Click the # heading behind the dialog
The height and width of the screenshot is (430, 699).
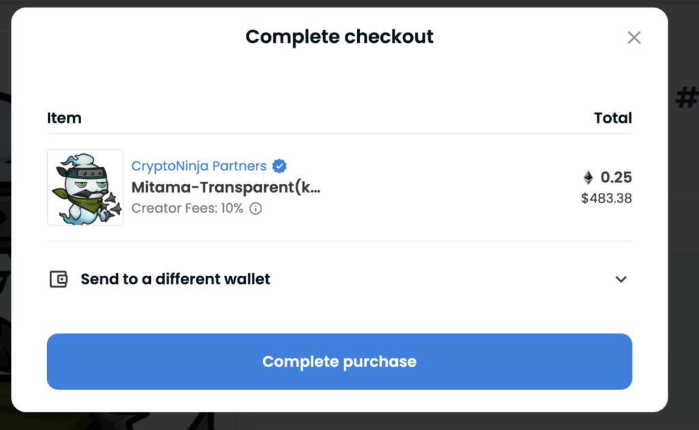(x=686, y=99)
